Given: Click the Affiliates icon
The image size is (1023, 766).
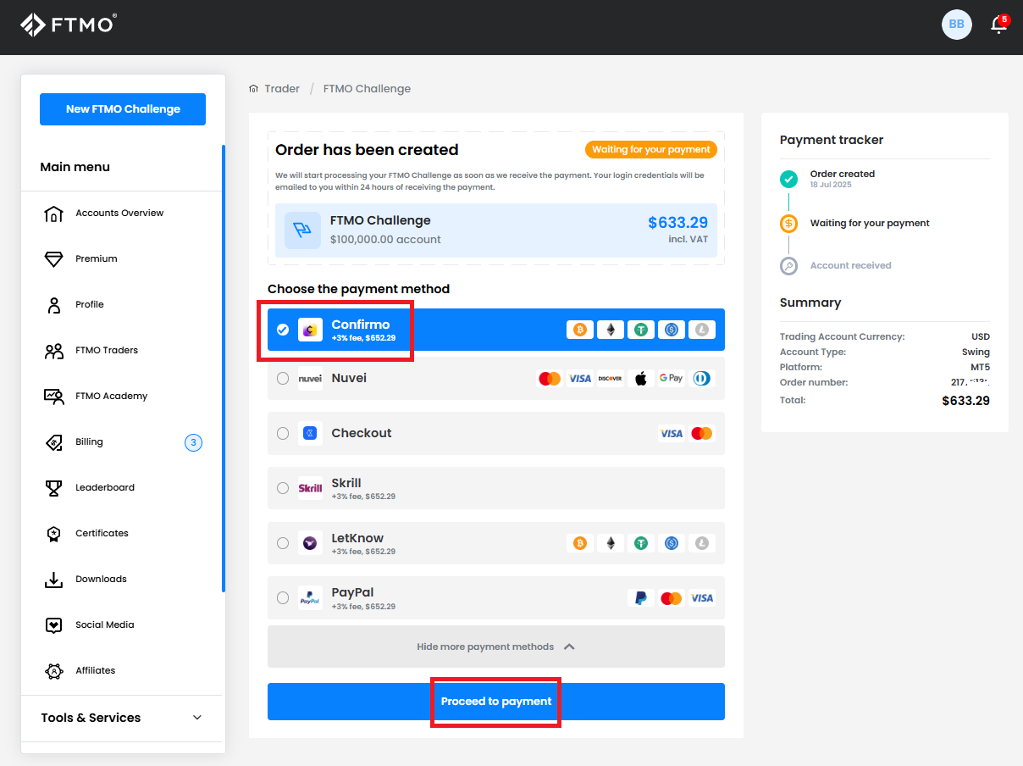Looking at the screenshot, I should tap(53, 671).
